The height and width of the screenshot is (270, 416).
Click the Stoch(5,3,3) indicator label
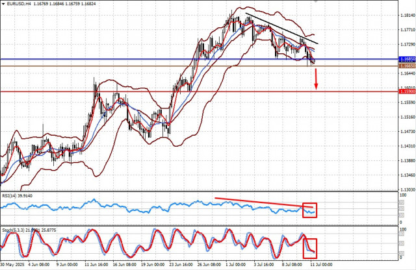click(x=29, y=230)
